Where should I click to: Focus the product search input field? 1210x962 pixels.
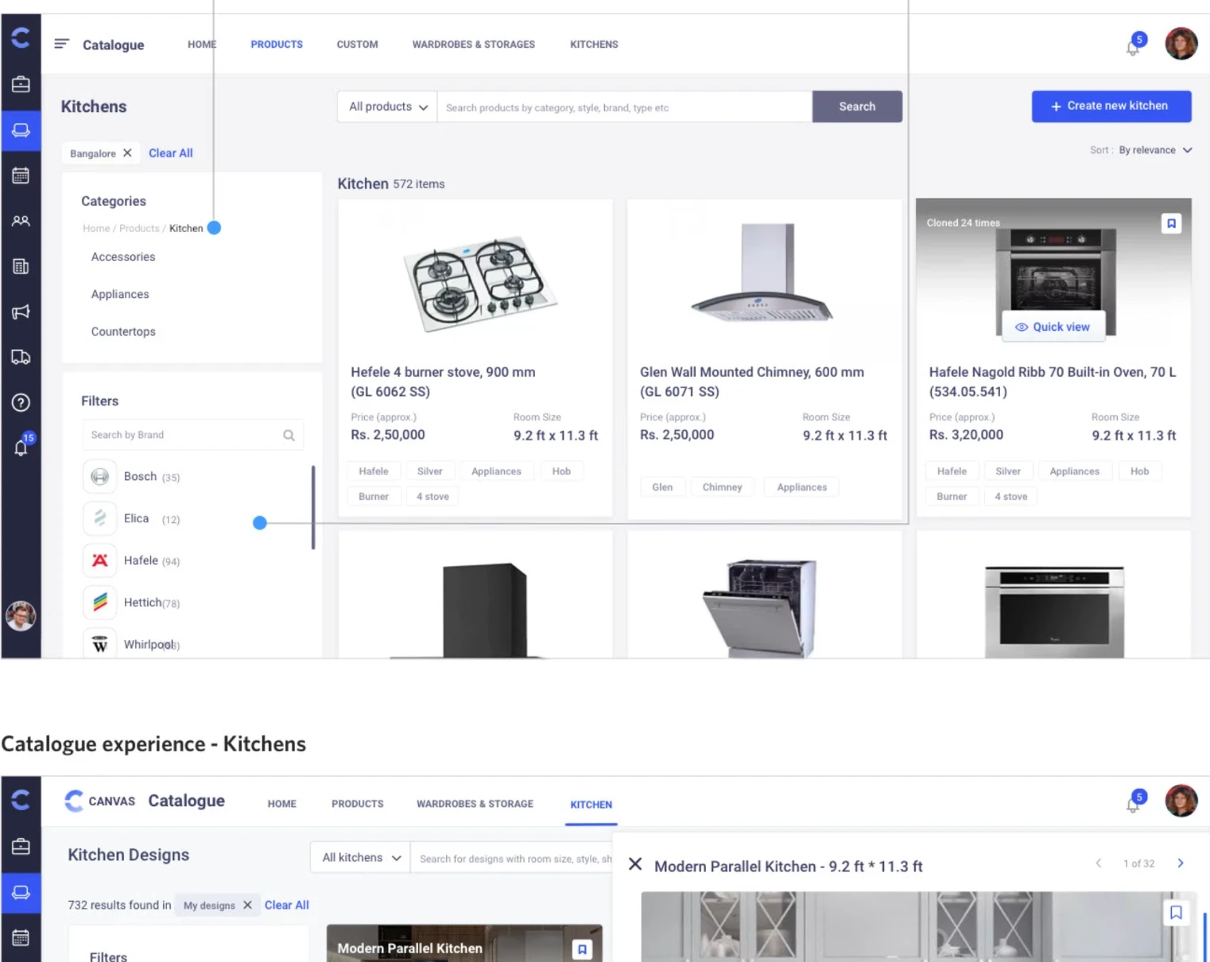(x=625, y=107)
